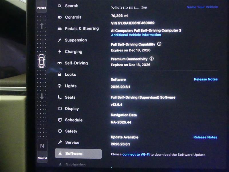Open Additional Vehicle Information link
This screenshot has width=229, height=172.
[136, 35]
